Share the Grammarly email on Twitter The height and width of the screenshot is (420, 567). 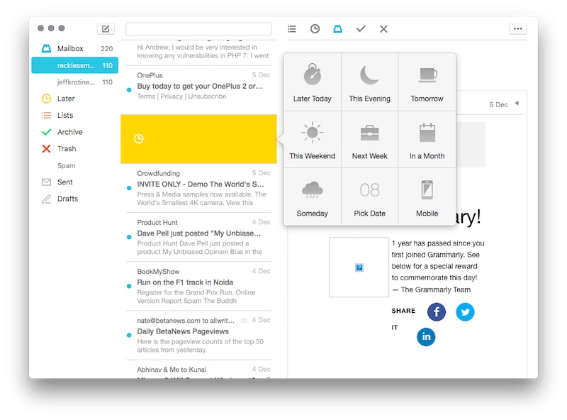465,311
